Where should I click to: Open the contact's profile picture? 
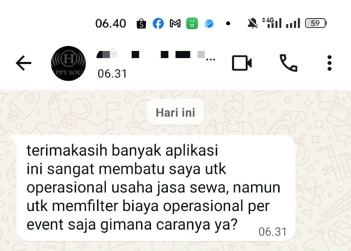click(x=69, y=64)
